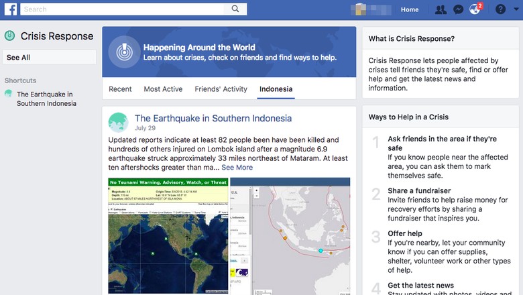Click the Shortcuts section label
Image resolution: width=523 pixels, height=295 pixels.
tap(20, 80)
